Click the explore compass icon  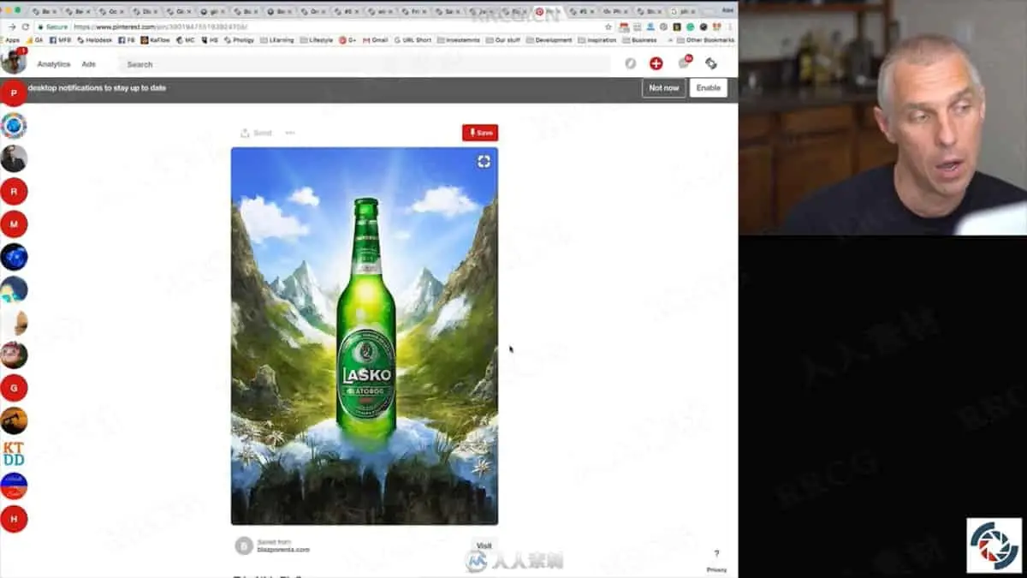(631, 63)
